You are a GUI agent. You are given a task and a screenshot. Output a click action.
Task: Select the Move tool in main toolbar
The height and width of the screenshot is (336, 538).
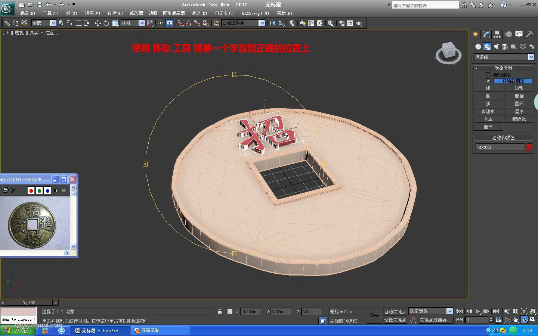pyautogui.click(x=98, y=23)
